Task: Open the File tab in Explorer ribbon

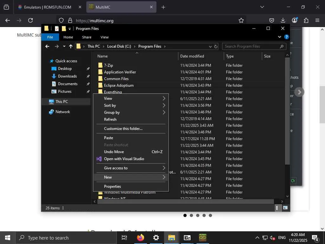Action: pos(50,37)
